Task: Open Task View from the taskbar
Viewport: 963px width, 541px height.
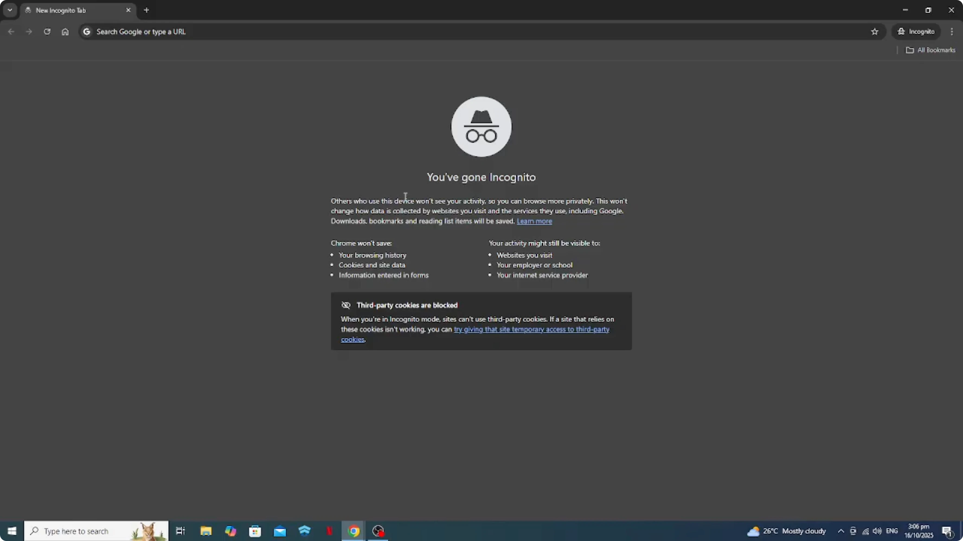Action: click(181, 531)
